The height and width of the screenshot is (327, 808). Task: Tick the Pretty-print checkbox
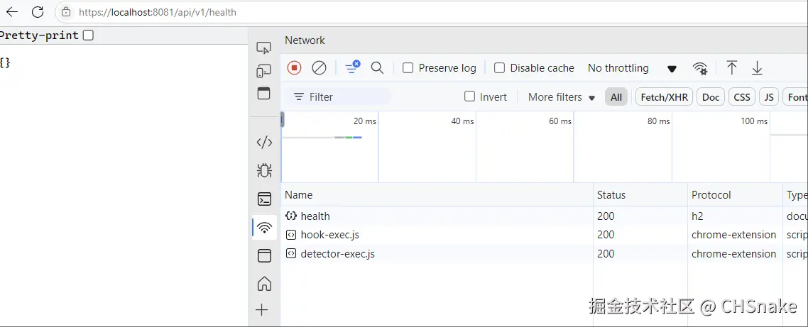89,35
